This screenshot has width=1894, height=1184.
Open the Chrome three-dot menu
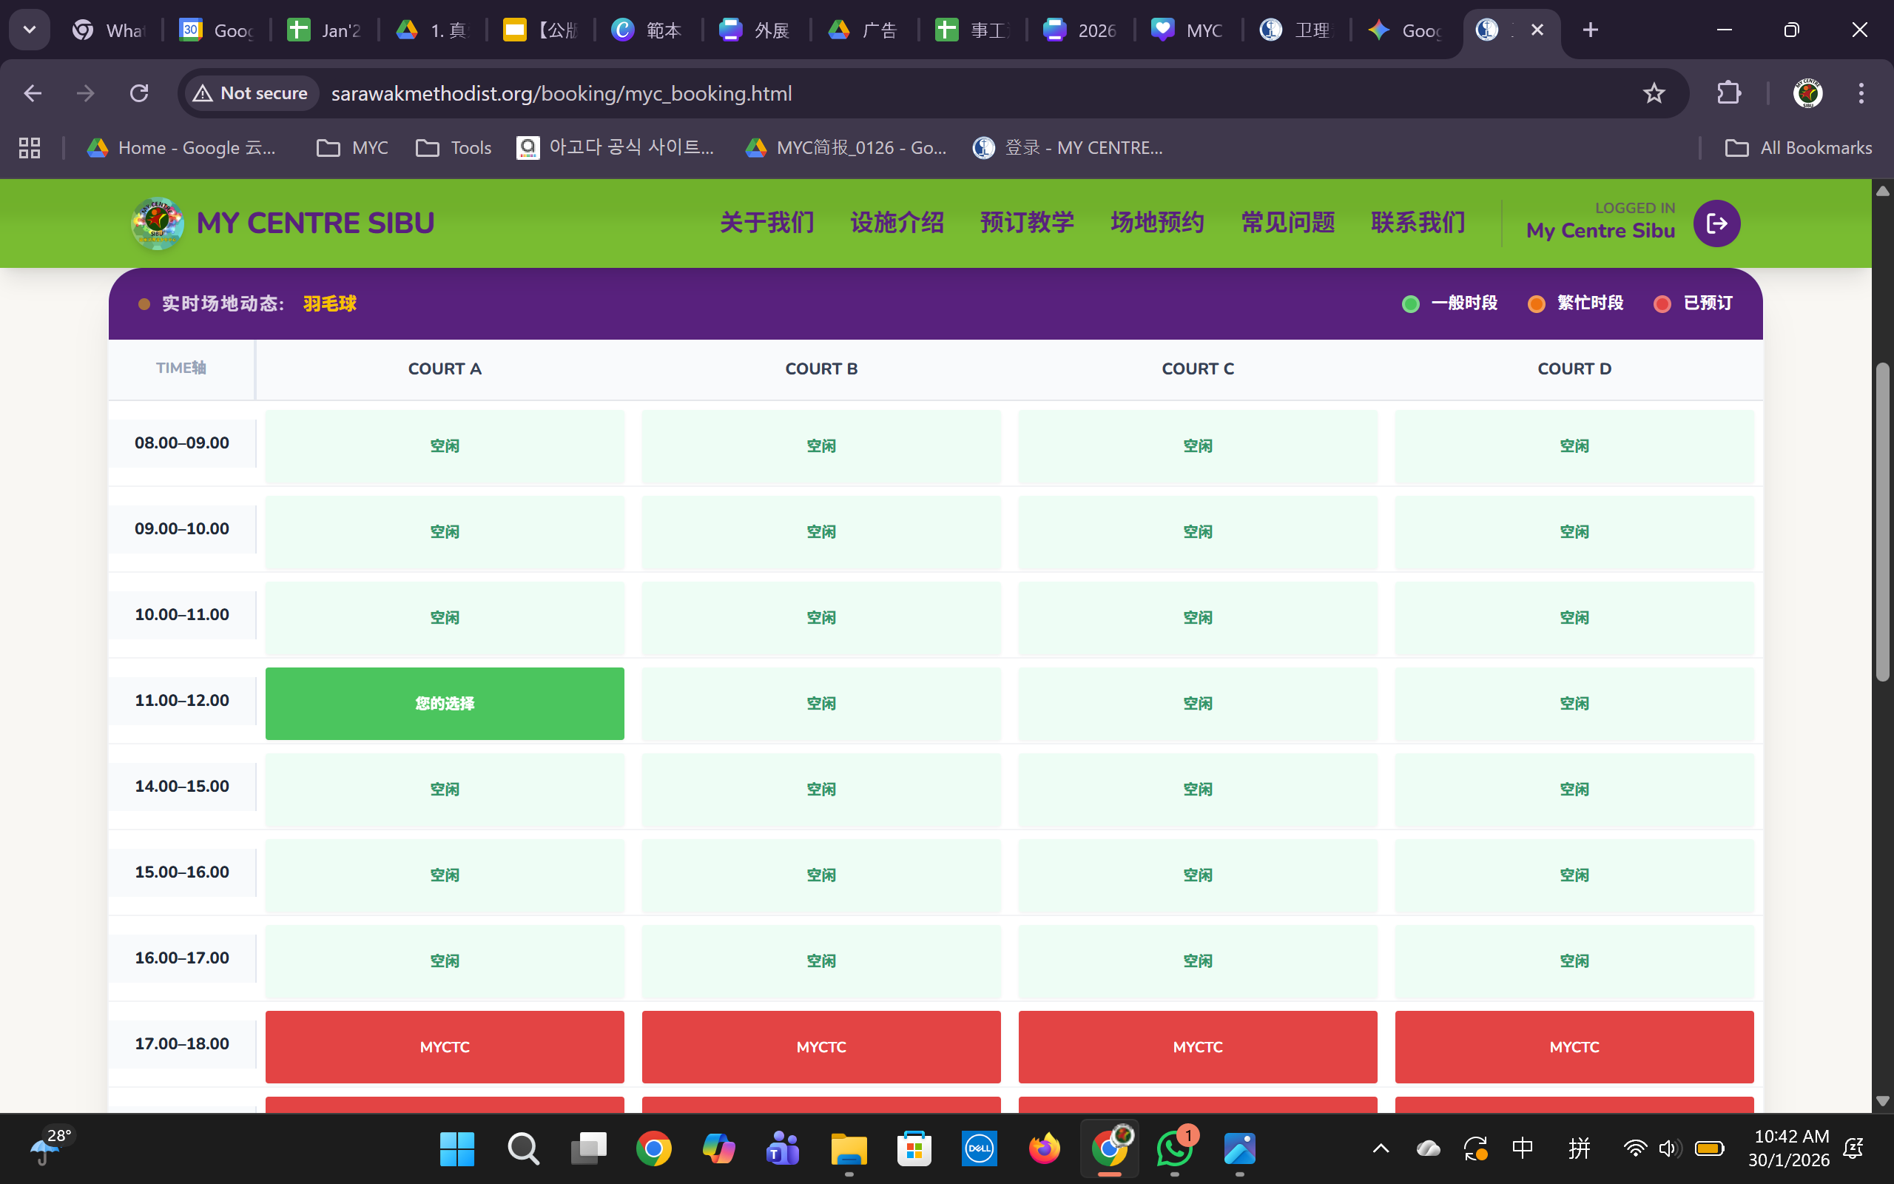pos(1861,93)
